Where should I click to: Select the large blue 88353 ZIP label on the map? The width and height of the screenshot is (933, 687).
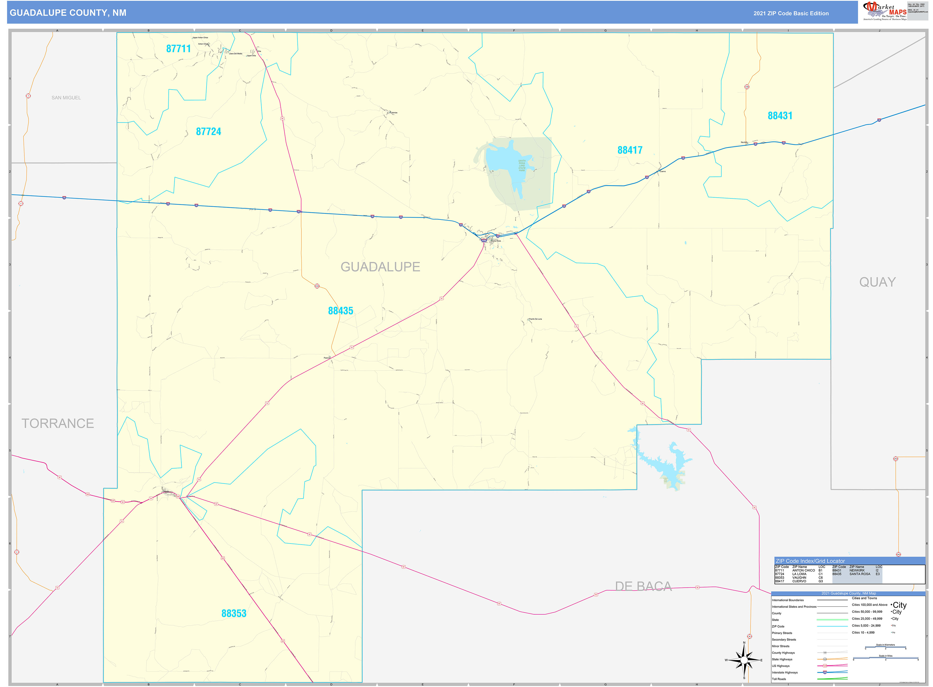[234, 613]
